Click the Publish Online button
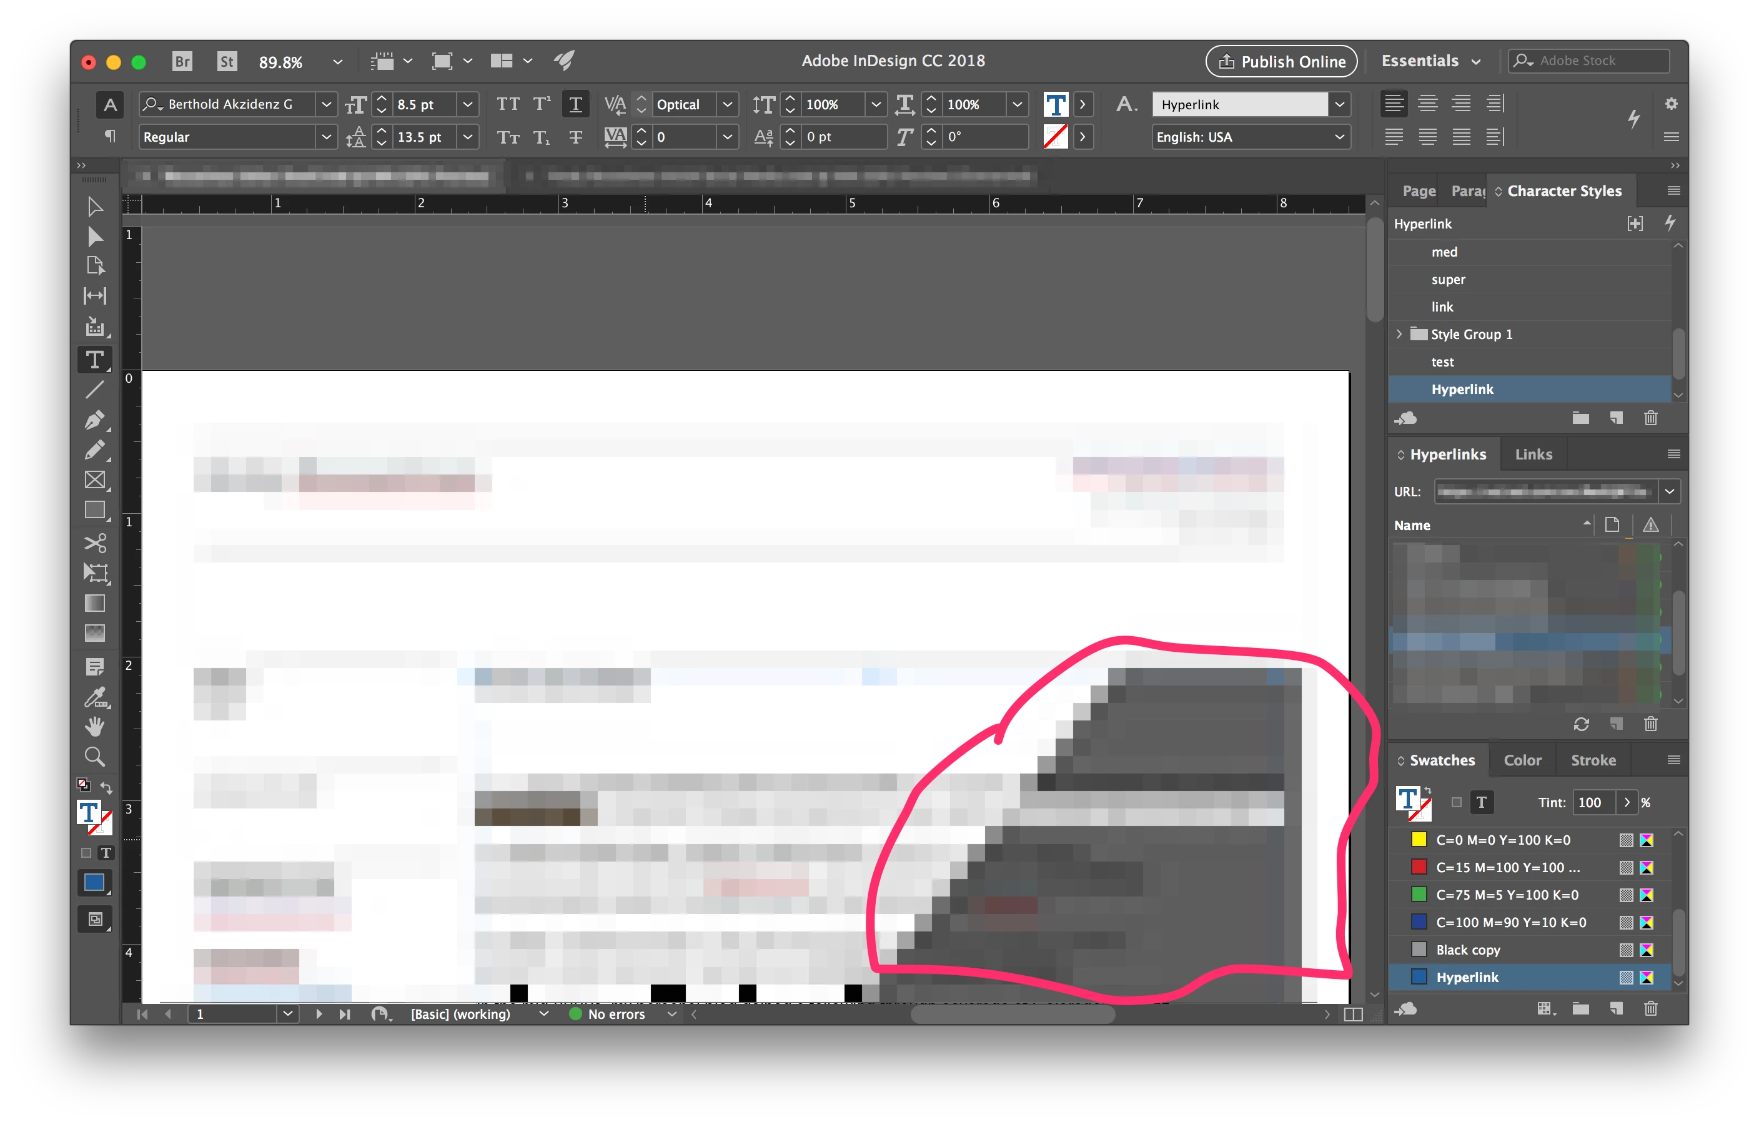The width and height of the screenshot is (1759, 1125). coord(1281,61)
